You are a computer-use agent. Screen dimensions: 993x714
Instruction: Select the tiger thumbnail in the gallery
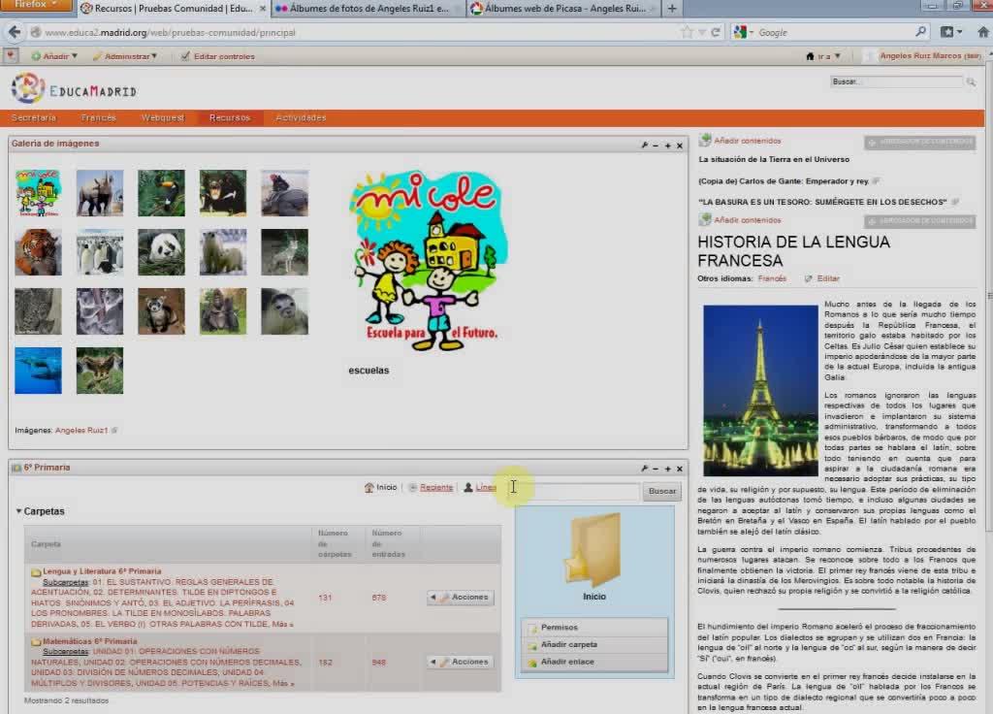pyautogui.click(x=38, y=252)
